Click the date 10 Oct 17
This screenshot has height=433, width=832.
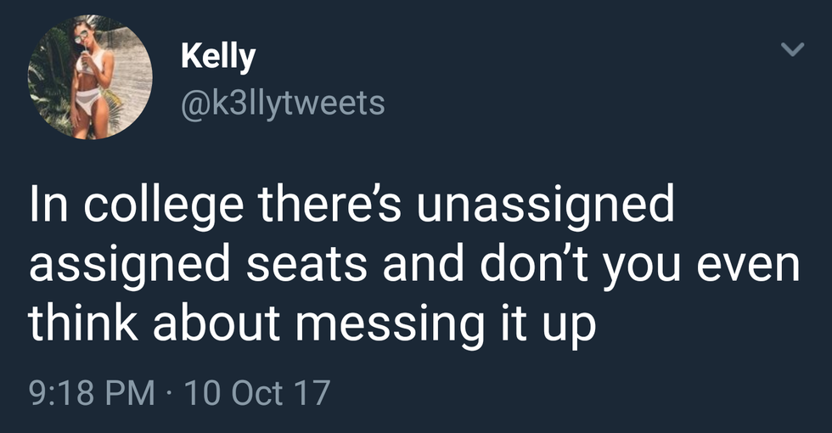pos(256,392)
